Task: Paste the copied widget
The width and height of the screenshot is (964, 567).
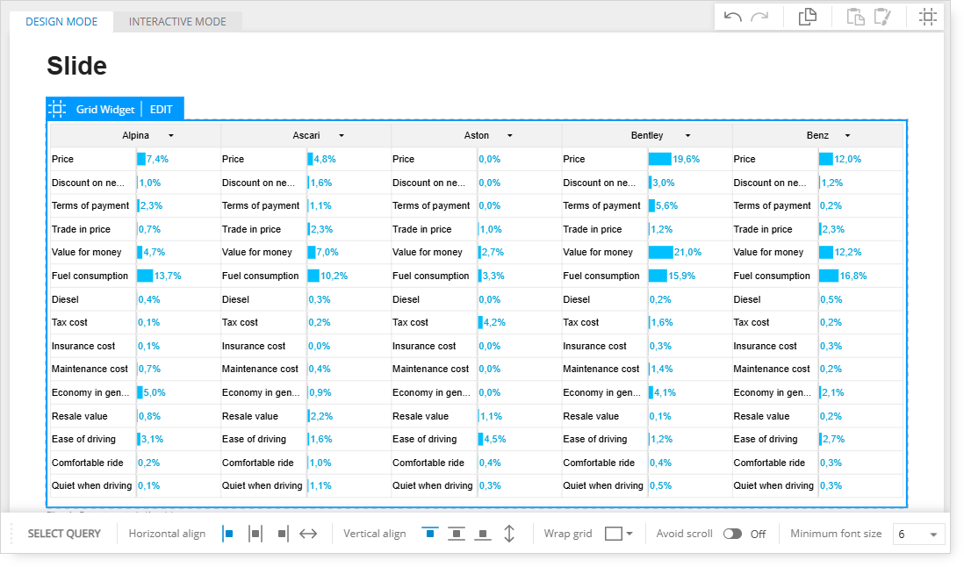Action: pos(855,17)
